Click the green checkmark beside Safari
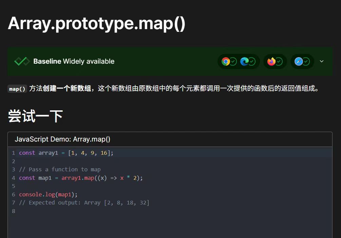The height and width of the screenshot is (238, 341). coord(306,61)
